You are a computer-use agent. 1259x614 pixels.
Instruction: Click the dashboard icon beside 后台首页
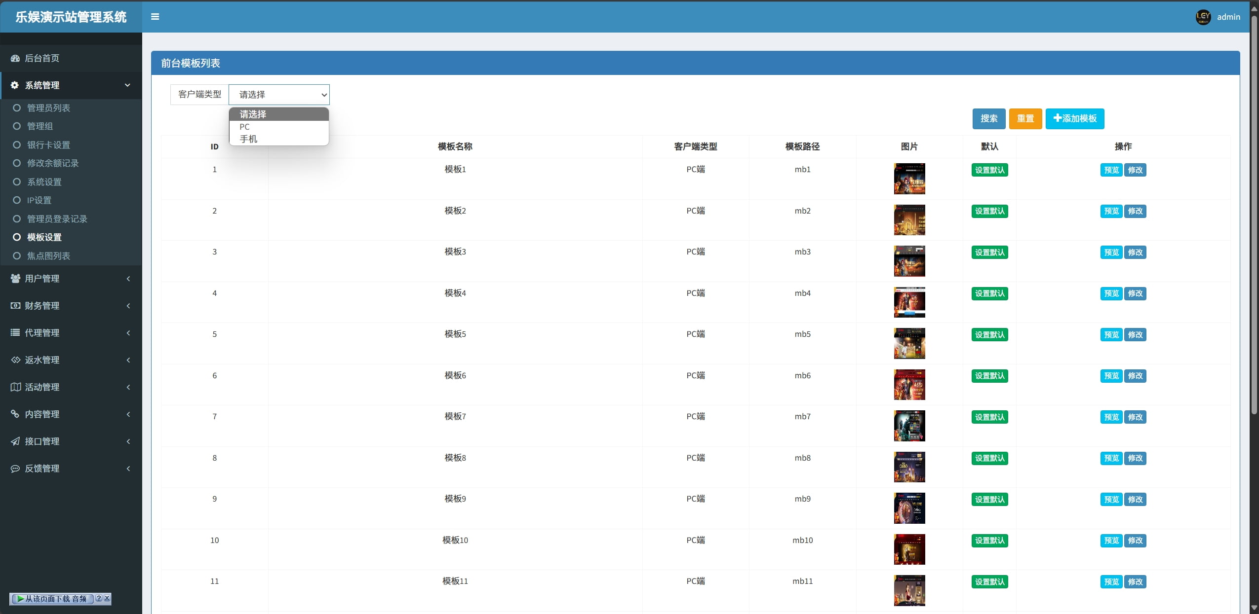15,58
